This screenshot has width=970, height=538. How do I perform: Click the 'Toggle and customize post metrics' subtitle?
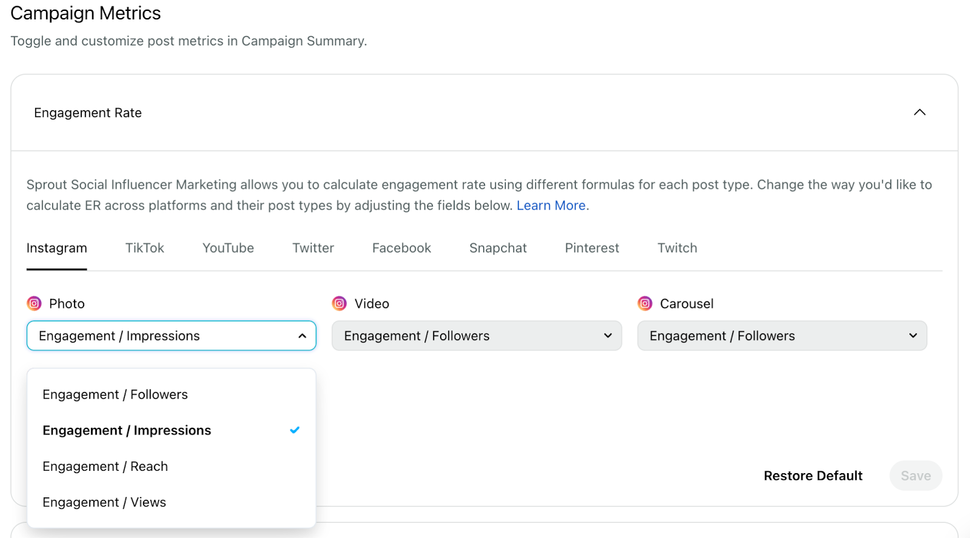click(189, 41)
